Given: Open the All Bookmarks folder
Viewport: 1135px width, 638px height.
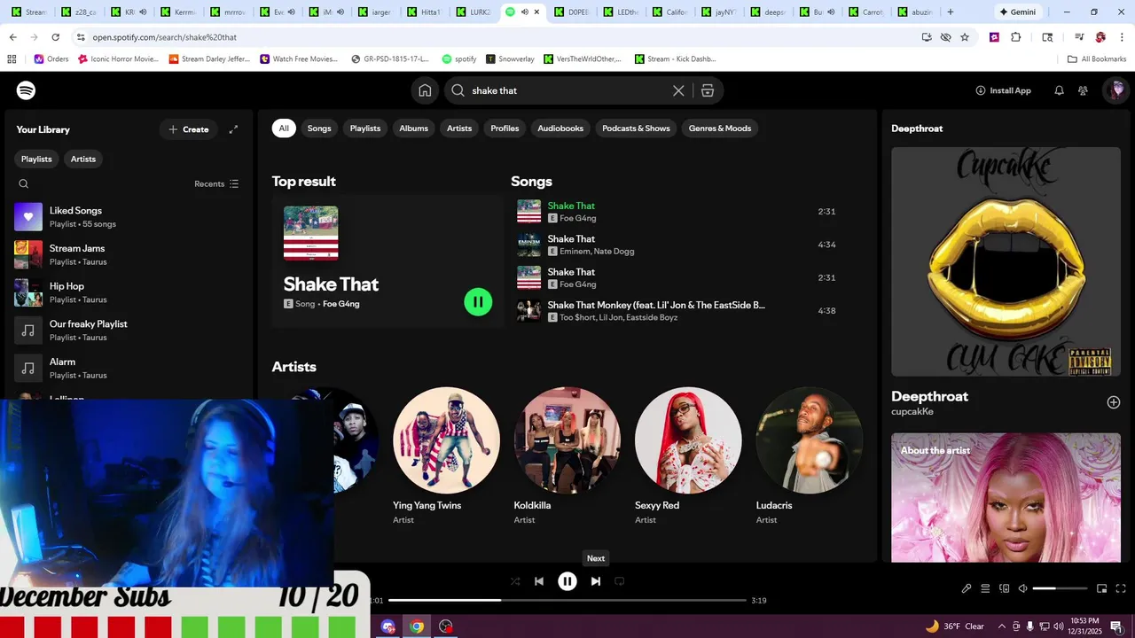Looking at the screenshot, I should pyautogui.click(x=1097, y=59).
